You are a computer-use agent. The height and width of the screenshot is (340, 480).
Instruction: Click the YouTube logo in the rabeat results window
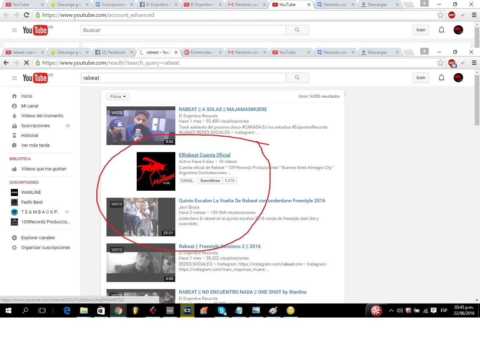pos(35,78)
